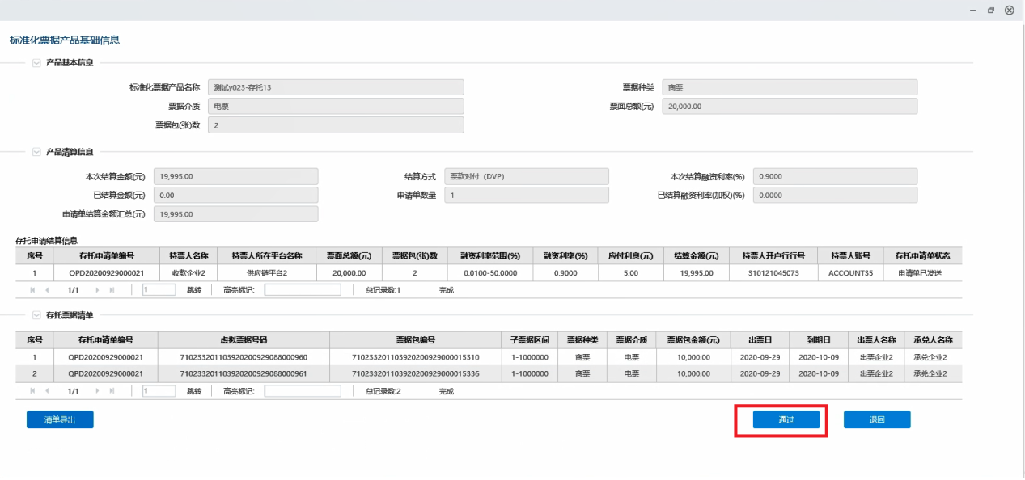
Task: Select virtual bill number ending 088000961
Action: pyautogui.click(x=244, y=373)
